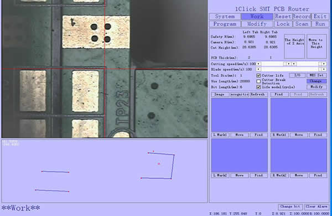Image resolution: width=332 pixels, height=216 pixels.
Task: Click left arrow of Blade speed scrollbar
Action: point(258,69)
